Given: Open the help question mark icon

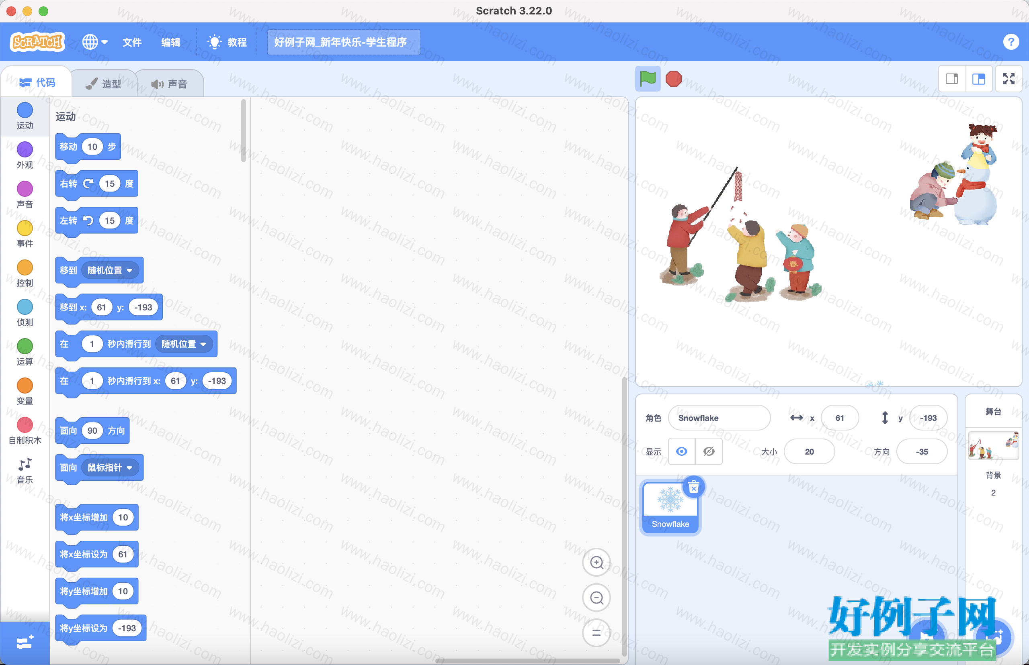Looking at the screenshot, I should point(1011,42).
